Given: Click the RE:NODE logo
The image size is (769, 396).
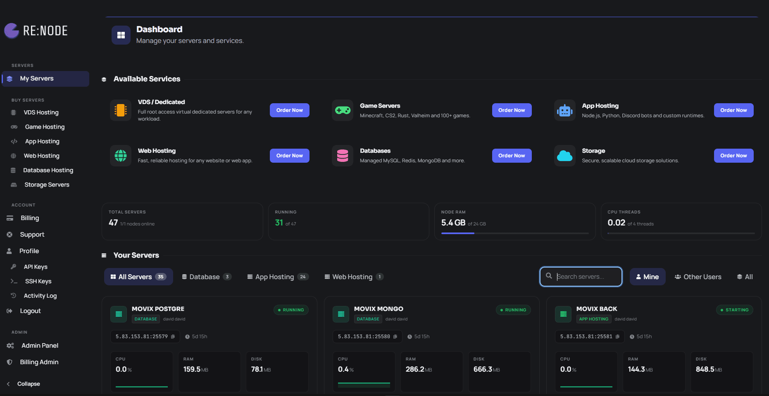Looking at the screenshot, I should click(36, 31).
